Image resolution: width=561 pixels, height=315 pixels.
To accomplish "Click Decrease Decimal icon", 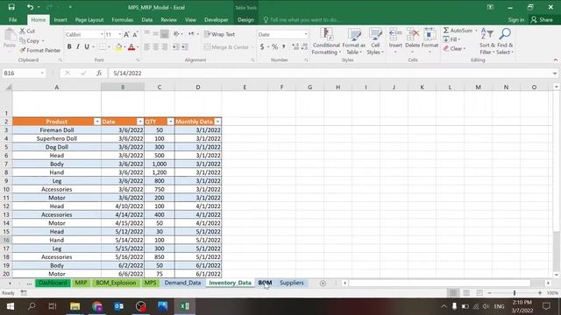I will pyautogui.click(x=304, y=46).
